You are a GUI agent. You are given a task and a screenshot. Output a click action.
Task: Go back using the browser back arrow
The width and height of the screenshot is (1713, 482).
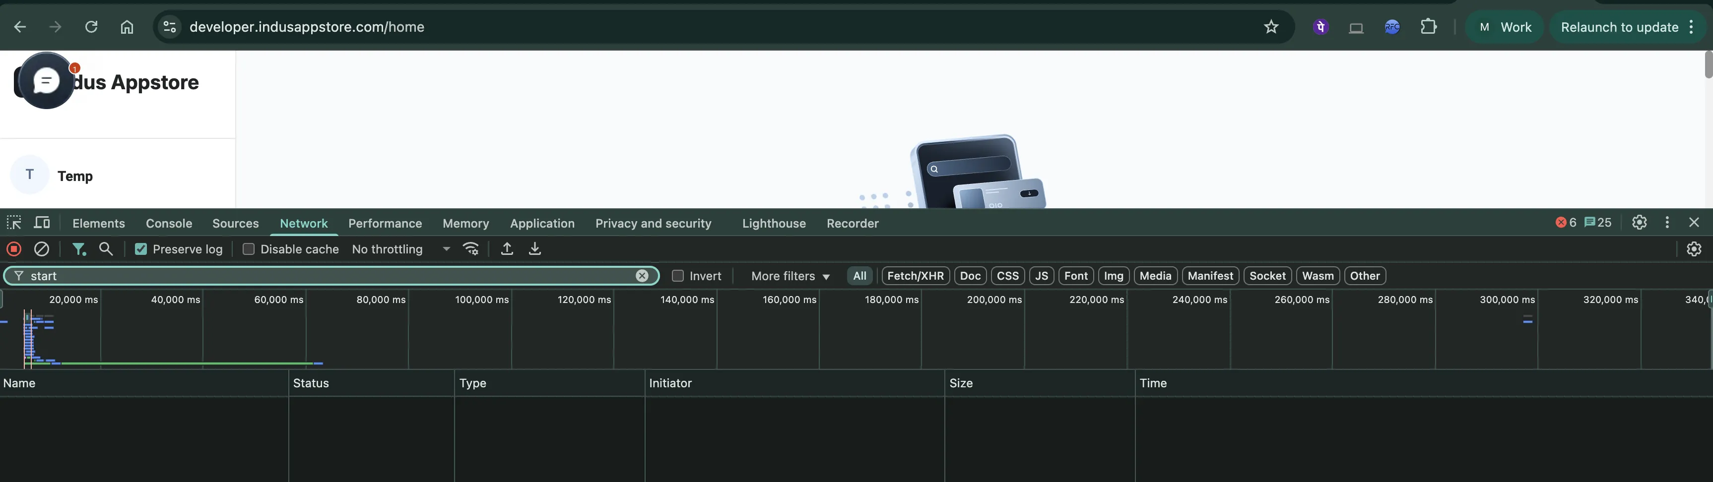20,27
